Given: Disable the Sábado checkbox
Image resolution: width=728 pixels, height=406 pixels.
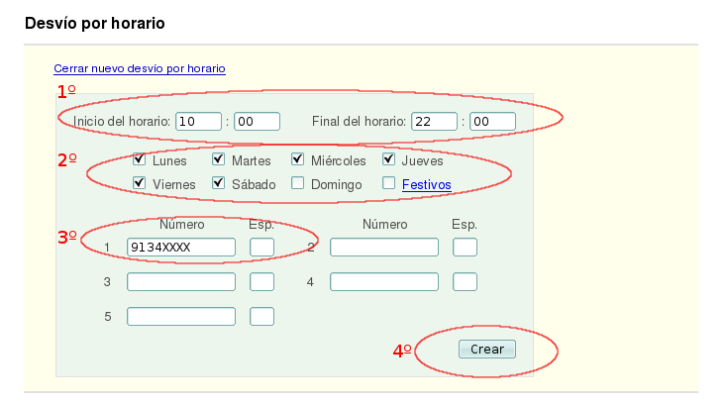Looking at the screenshot, I should pyautogui.click(x=219, y=183).
